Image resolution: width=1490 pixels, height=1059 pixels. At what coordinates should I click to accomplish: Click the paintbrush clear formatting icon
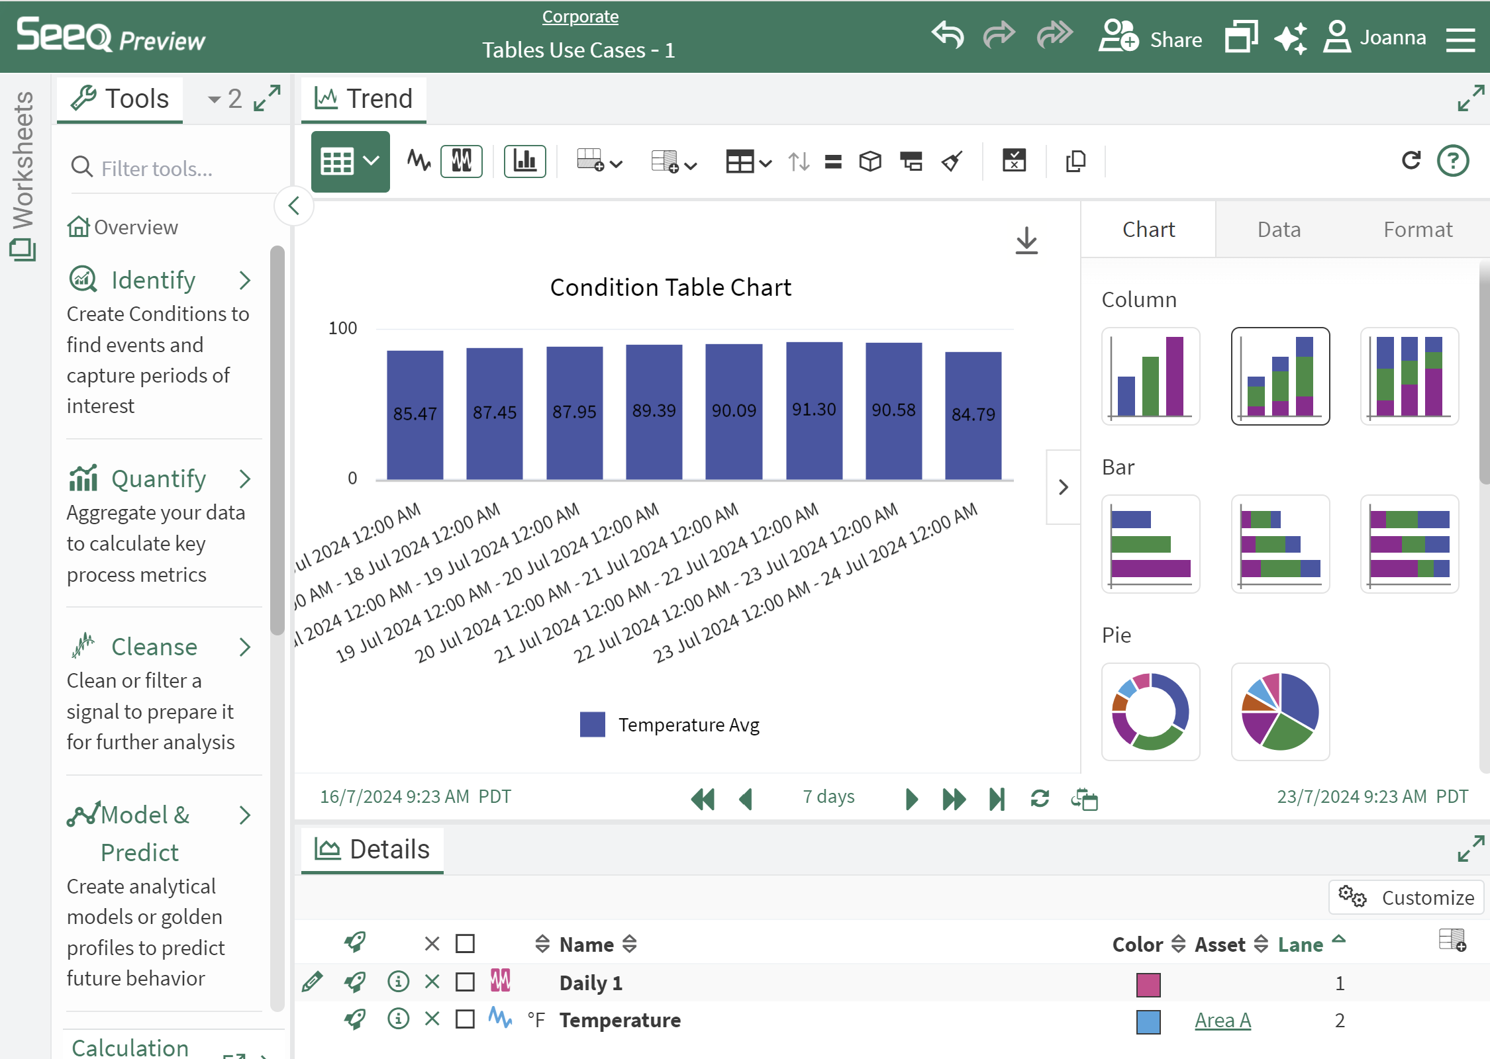point(952,161)
